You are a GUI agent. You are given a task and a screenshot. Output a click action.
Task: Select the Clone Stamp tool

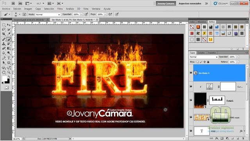click(4, 43)
